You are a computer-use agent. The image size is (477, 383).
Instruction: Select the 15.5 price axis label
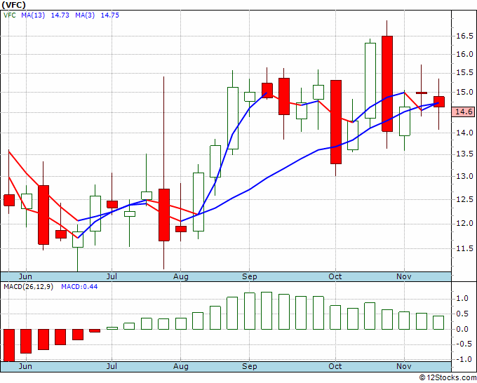click(x=464, y=73)
